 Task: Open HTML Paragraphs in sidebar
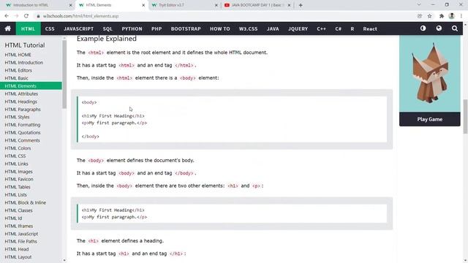pos(23,109)
